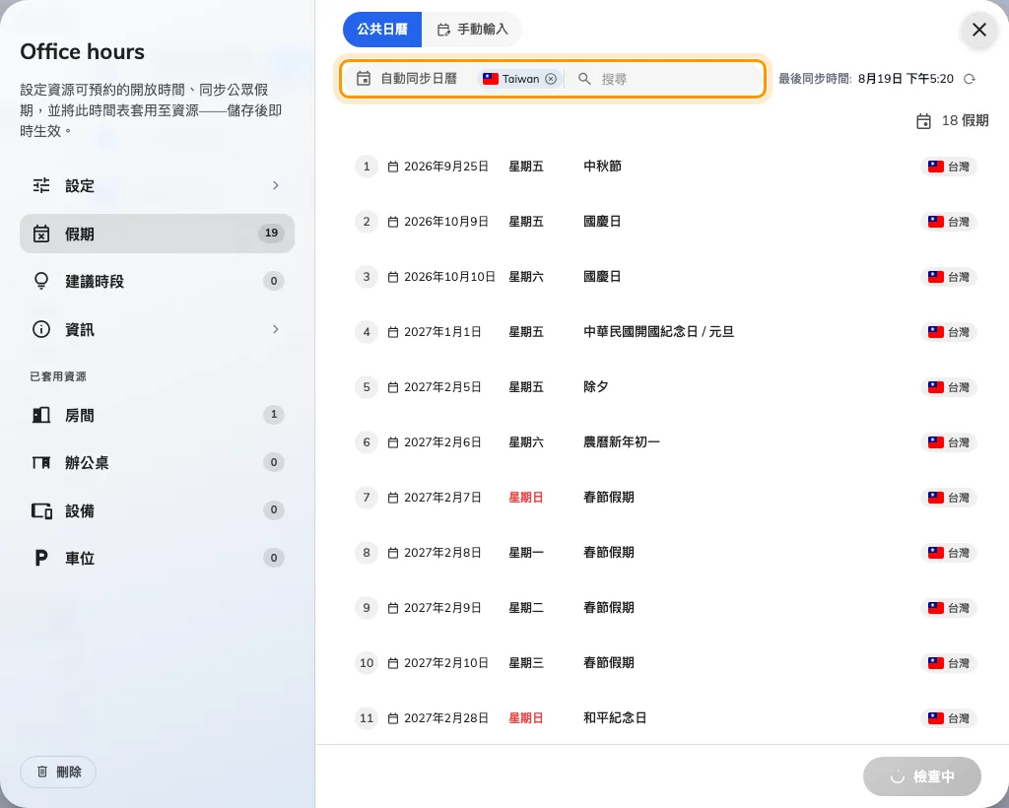
Task: Click 春節假期 on 星期二 row
Action: click(609, 608)
